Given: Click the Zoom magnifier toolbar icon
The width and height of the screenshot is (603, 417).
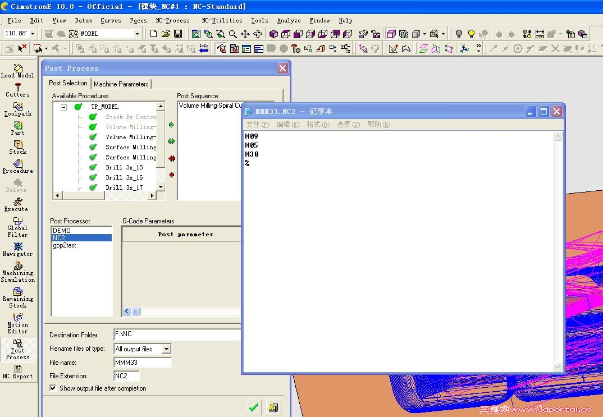Looking at the screenshot, I should coord(233,34).
